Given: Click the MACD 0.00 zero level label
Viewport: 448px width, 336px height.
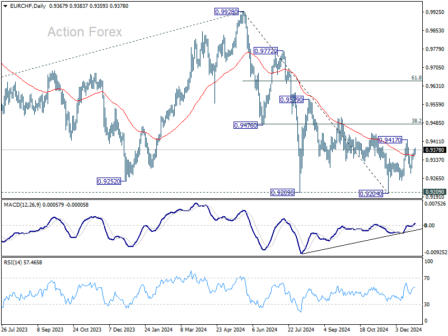Looking at the screenshot, I should pos(430,226).
